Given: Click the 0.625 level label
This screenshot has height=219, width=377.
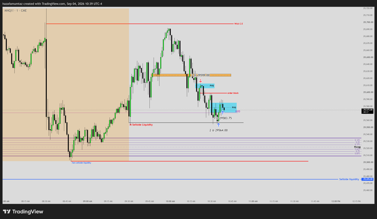Looking at the screenshot, I should click(x=357, y=149).
